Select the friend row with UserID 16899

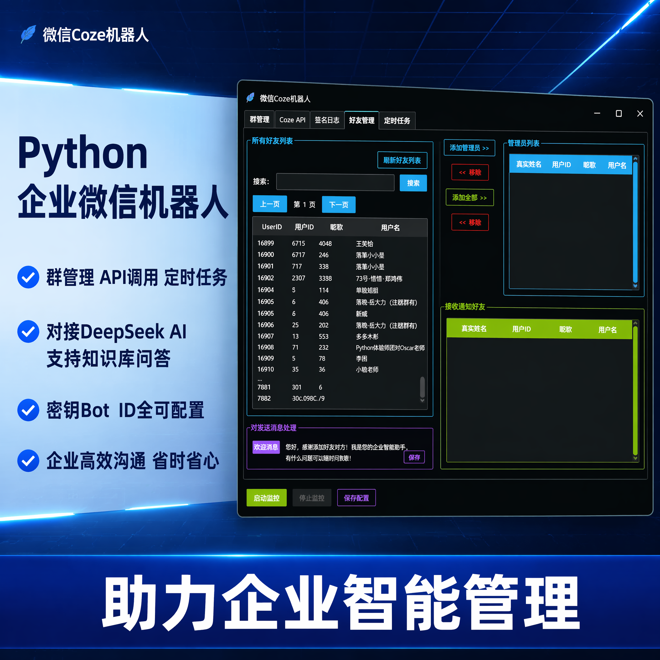pyautogui.click(x=340, y=243)
